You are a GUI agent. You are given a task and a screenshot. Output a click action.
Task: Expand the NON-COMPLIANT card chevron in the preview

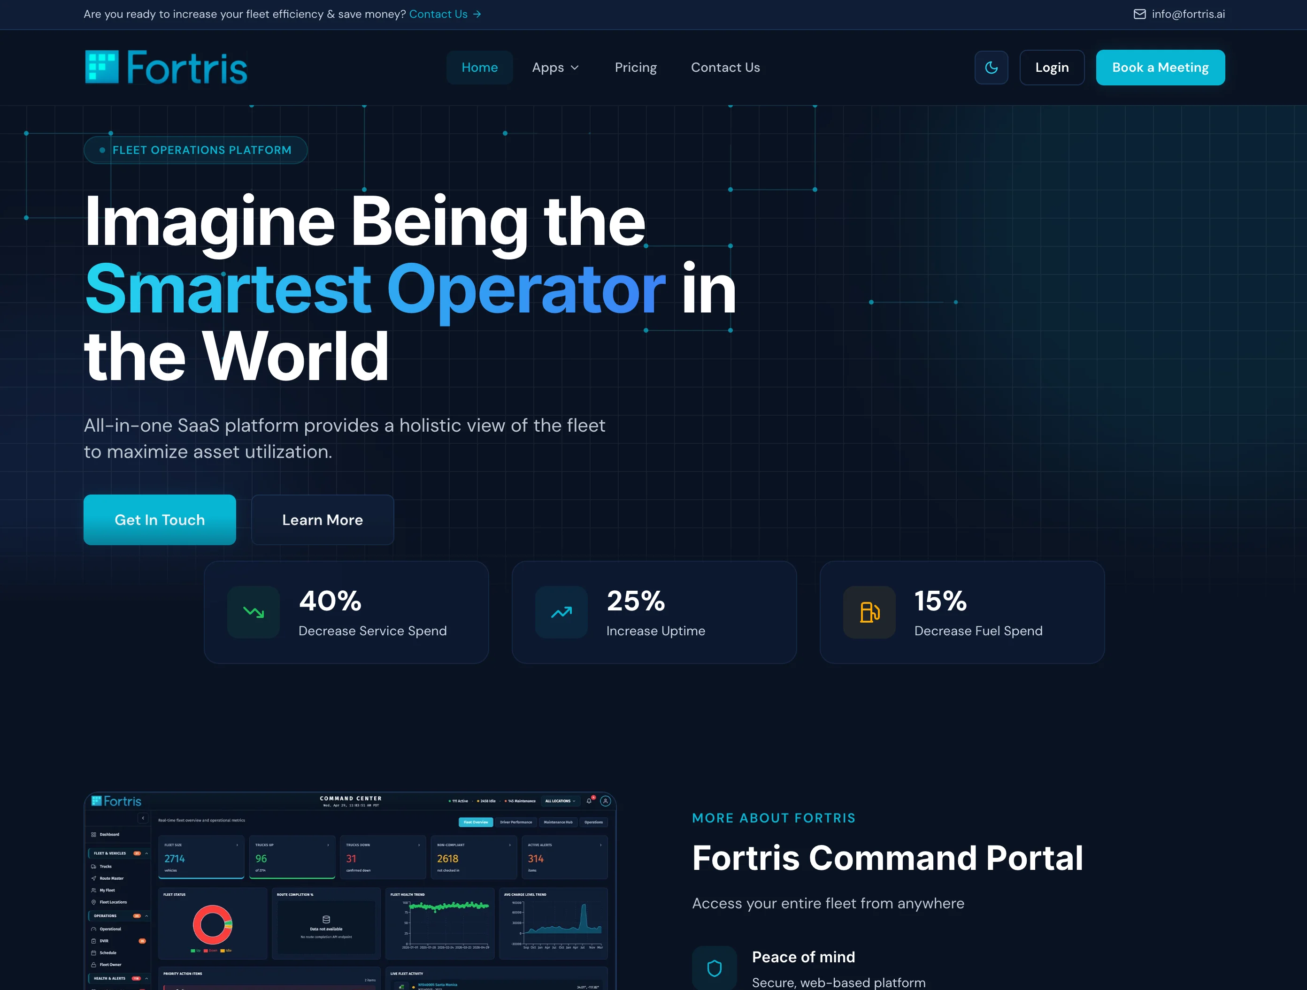(510, 845)
